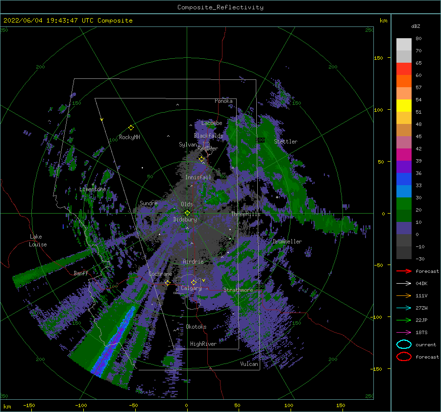Click the orange 111V arrow icon

[404, 295]
